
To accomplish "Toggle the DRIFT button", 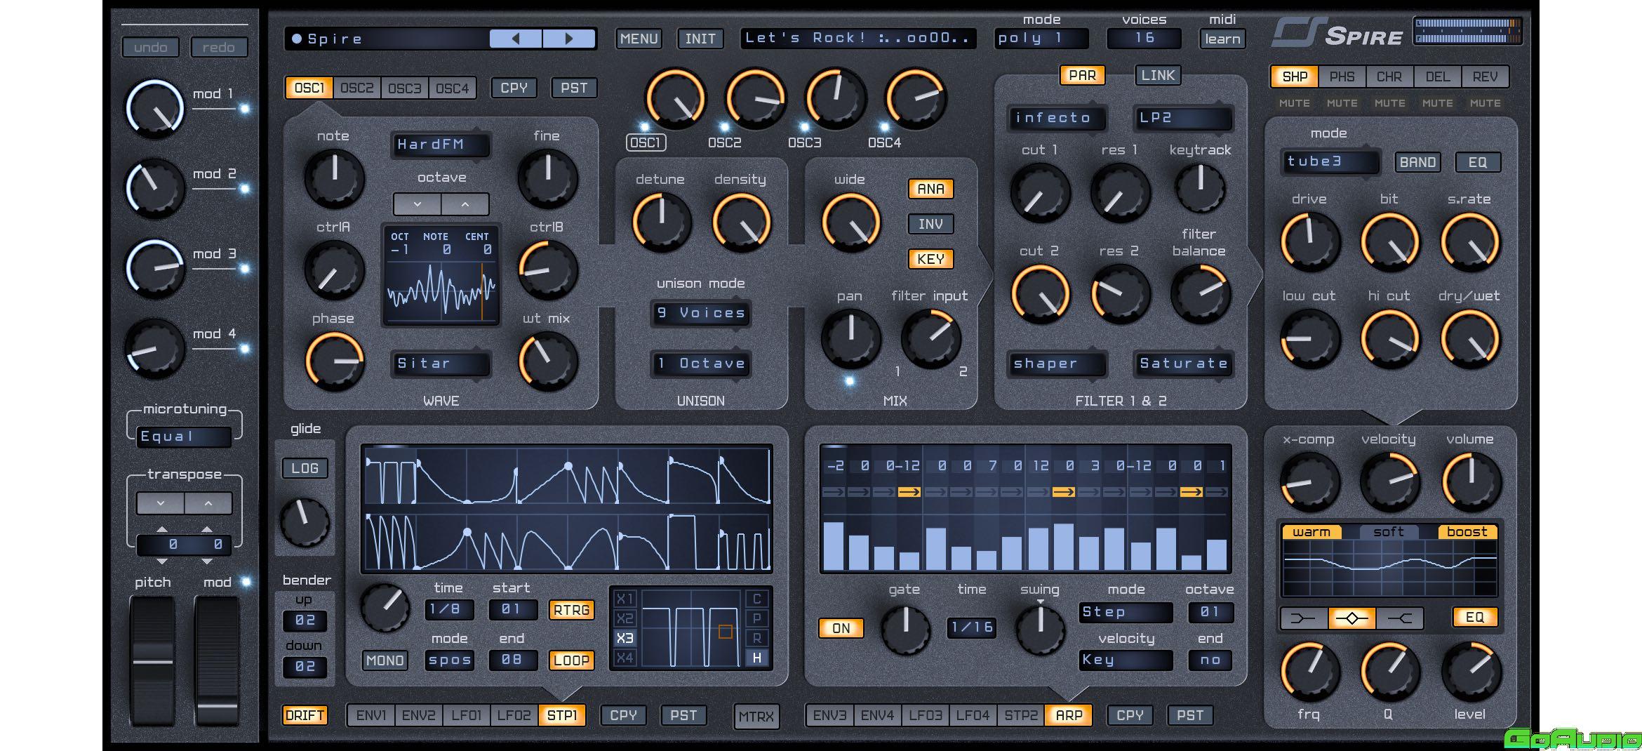I will coord(305,715).
